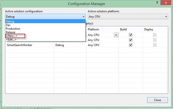
Task: Close the Configuration Manager with the X
Action: (166, 3)
